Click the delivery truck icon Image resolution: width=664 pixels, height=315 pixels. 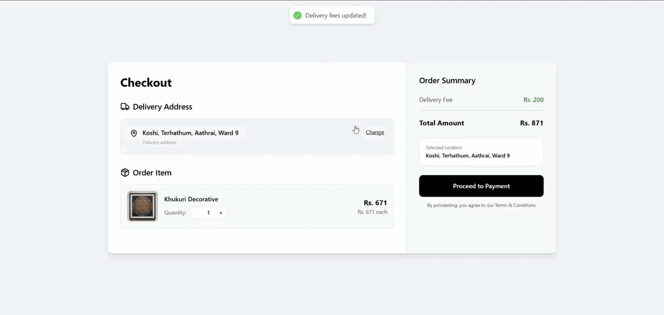click(125, 107)
